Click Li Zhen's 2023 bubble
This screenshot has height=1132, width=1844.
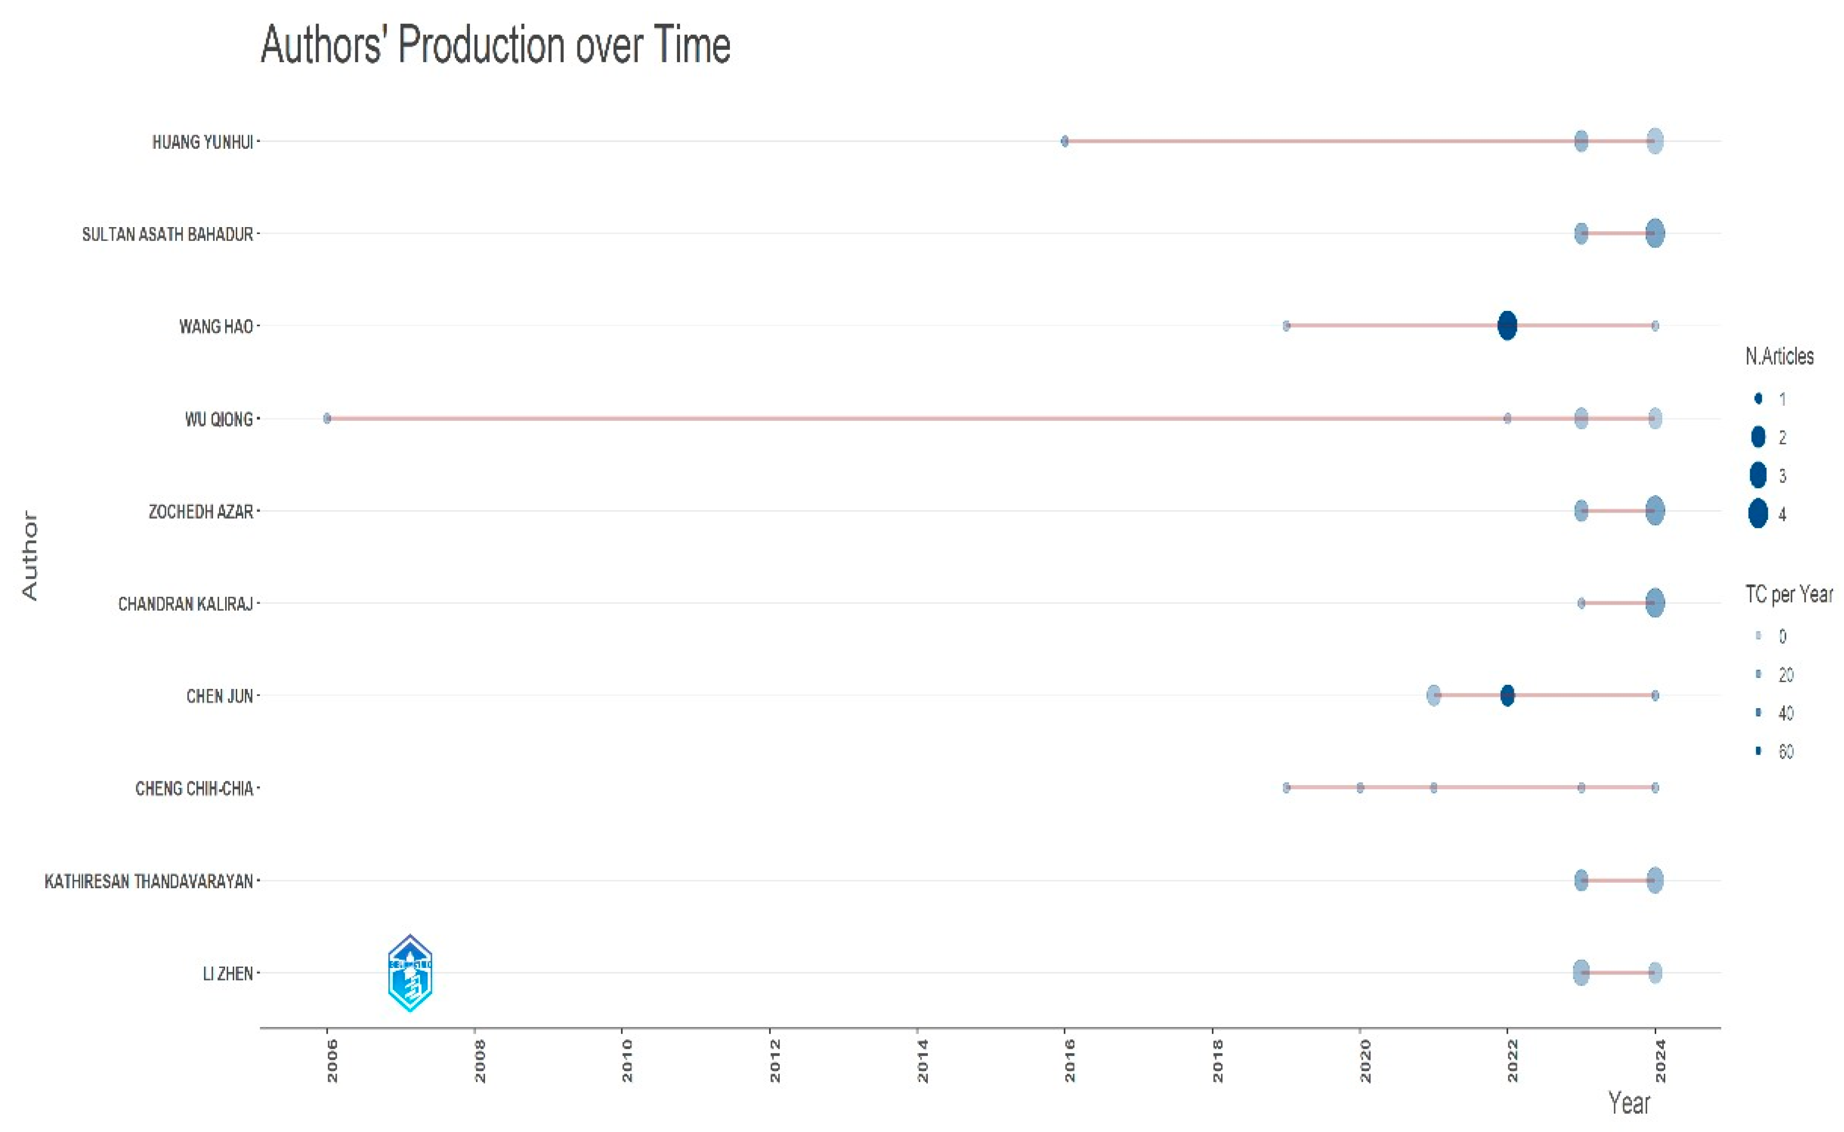(1580, 973)
